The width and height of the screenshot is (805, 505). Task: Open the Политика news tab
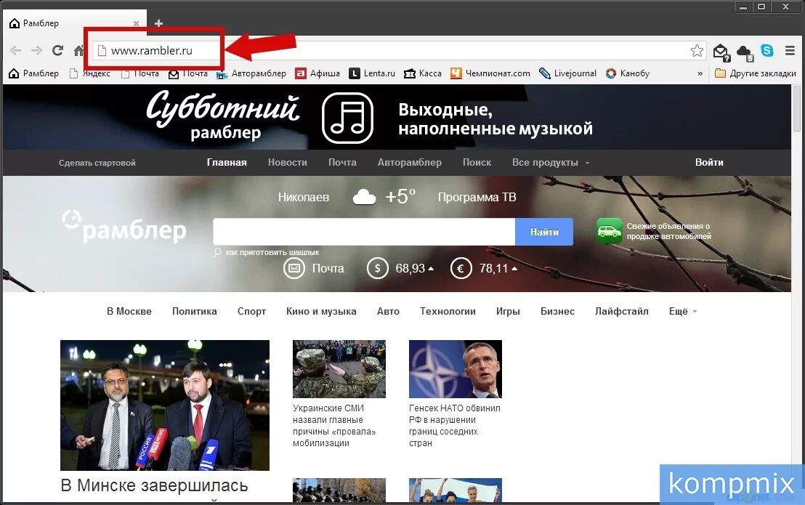click(x=194, y=311)
